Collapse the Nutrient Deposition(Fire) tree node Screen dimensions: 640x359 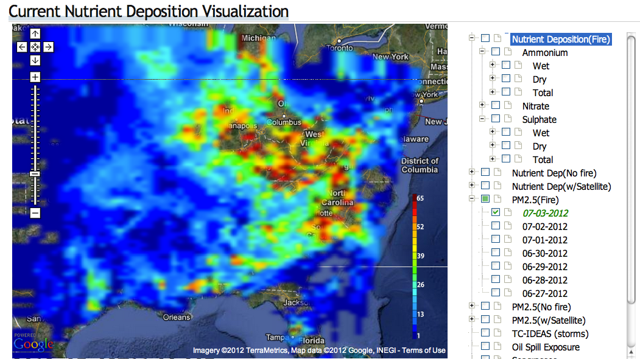472,38
